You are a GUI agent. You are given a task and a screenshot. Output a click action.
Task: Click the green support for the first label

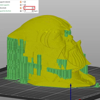5,11
